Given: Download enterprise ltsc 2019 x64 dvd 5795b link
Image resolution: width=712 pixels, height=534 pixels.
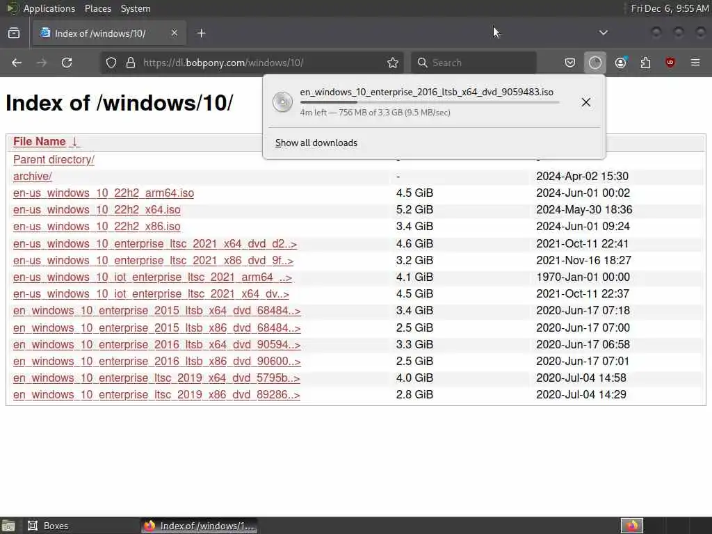Looking at the screenshot, I should tap(156, 378).
